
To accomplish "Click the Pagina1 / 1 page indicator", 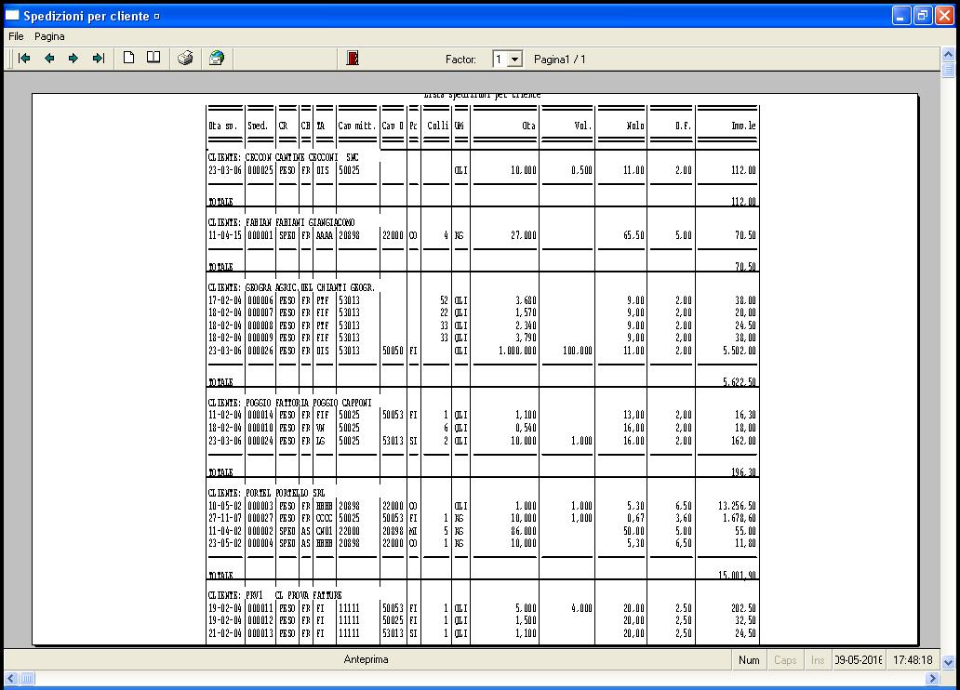I will [x=560, y=60].
